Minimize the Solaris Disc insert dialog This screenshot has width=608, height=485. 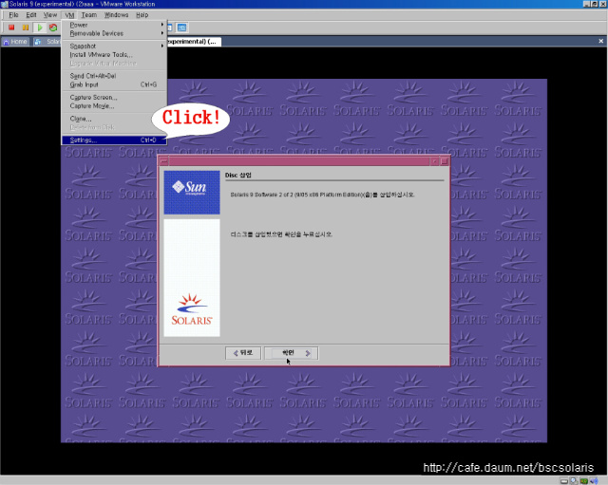click(x=435, y=160)
